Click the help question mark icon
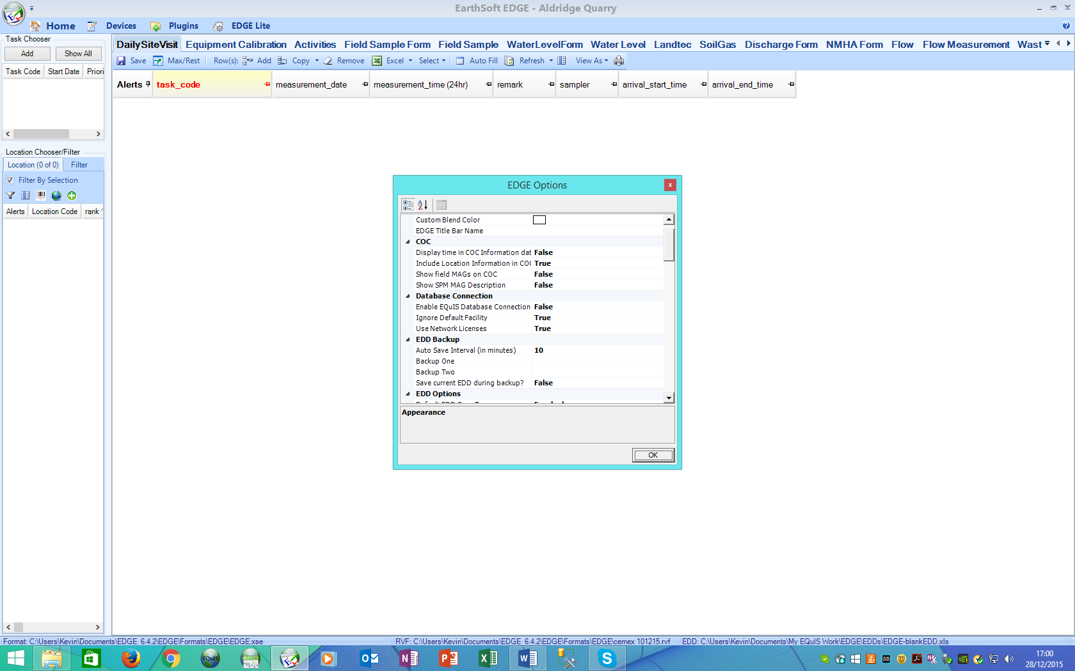1075x671 pixels. click(x=1066, y=26)
